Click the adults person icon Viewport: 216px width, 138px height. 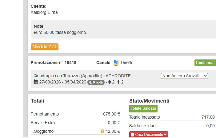coord(110,82)
